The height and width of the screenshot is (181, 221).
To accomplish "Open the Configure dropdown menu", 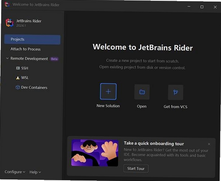I will coord(15,172).
